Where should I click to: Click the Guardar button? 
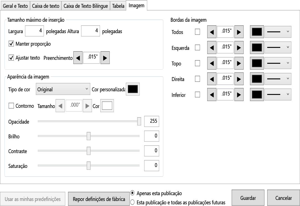(248, 198)
